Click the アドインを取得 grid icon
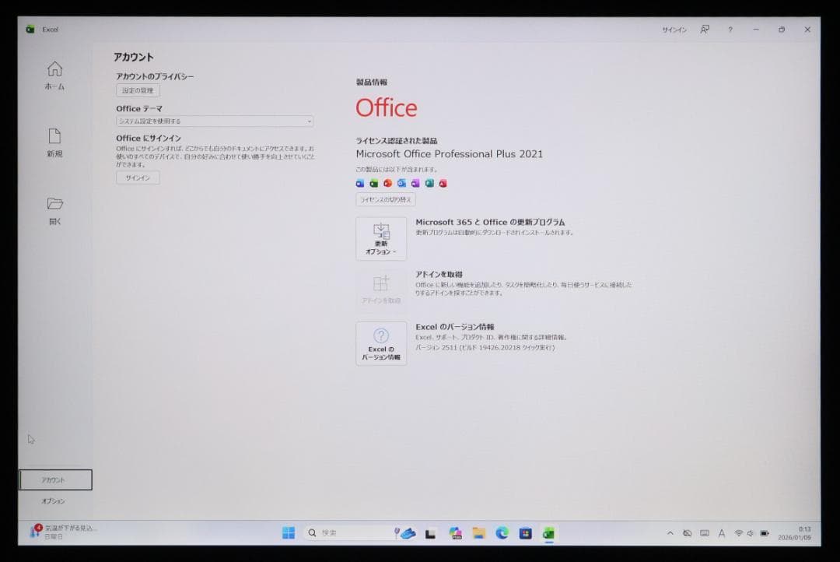Viewport: 840px width, 562px height. (x=380, y=288)
